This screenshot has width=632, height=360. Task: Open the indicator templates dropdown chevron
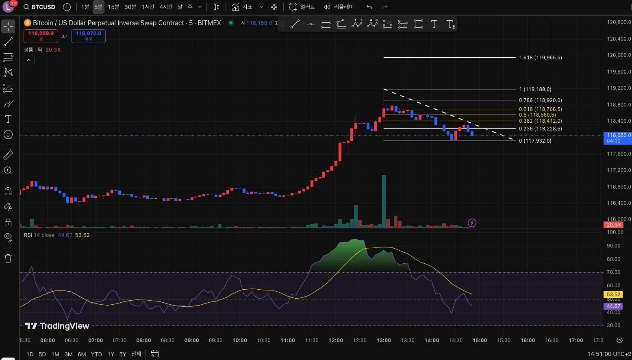pos(261,7)
